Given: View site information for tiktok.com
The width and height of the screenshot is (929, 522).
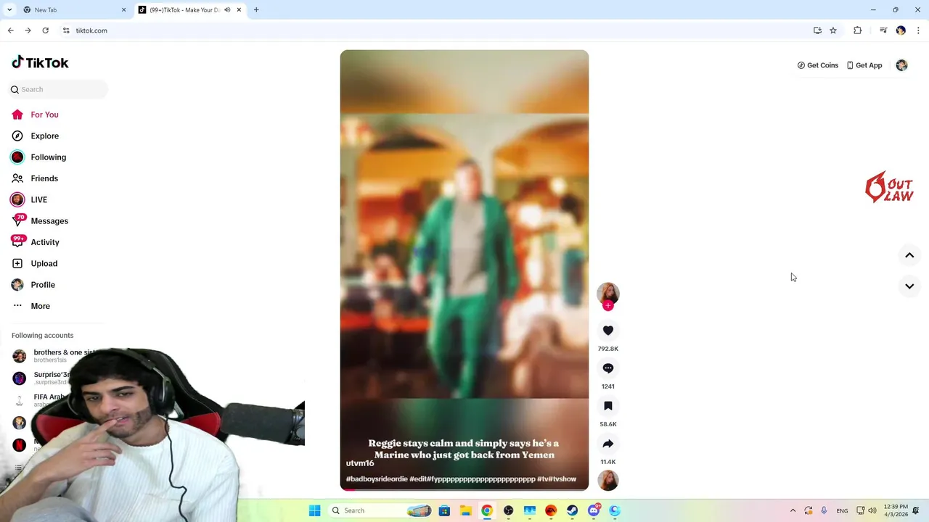Looking at the screenshot, I should (x=66, y=30).
